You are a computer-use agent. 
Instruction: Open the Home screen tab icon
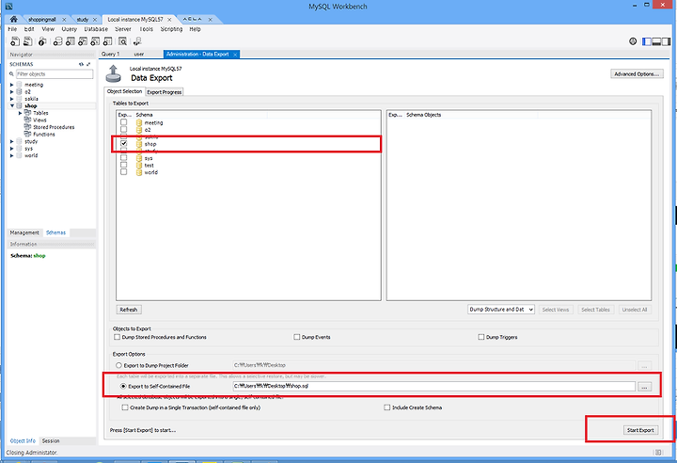[x=14, y=19]
